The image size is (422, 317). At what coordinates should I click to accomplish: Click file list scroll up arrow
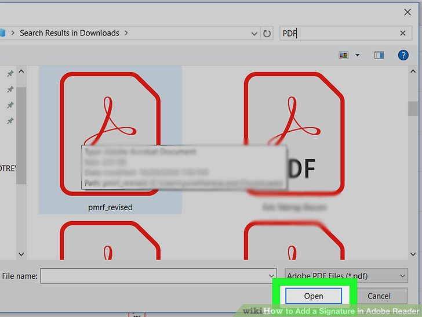(x=413, y=71)
